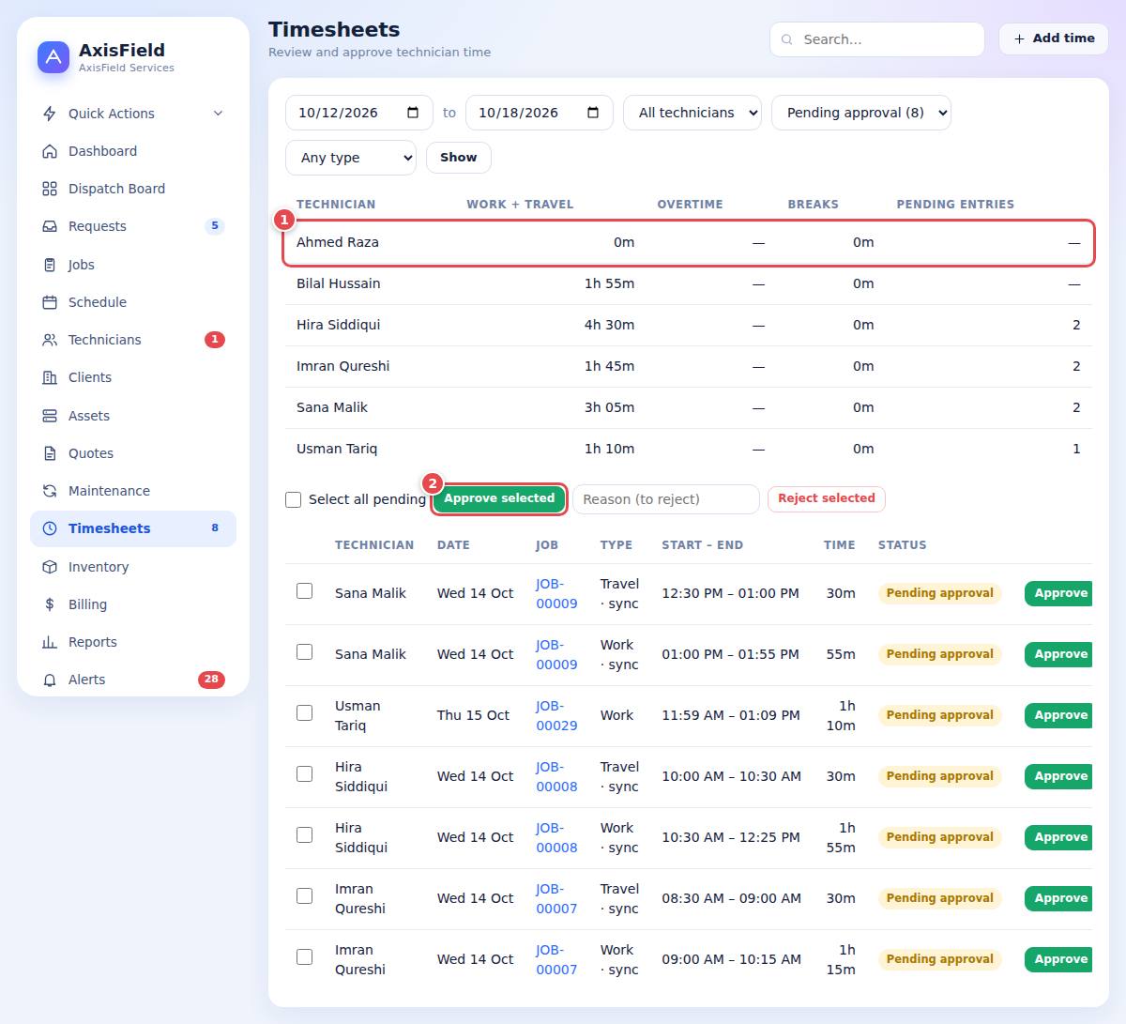Check Usman Tariq JOB-00029 entry checkbox

tap(304, 713)
